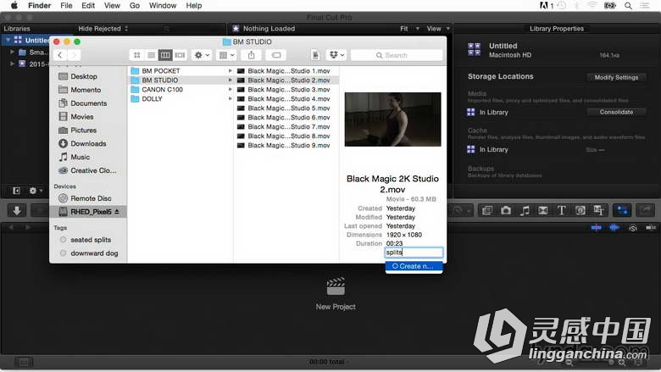This screenshot has height=372, width=661.
Task: Switch Finder to cover flow view
Action: [x=180, y=55]
